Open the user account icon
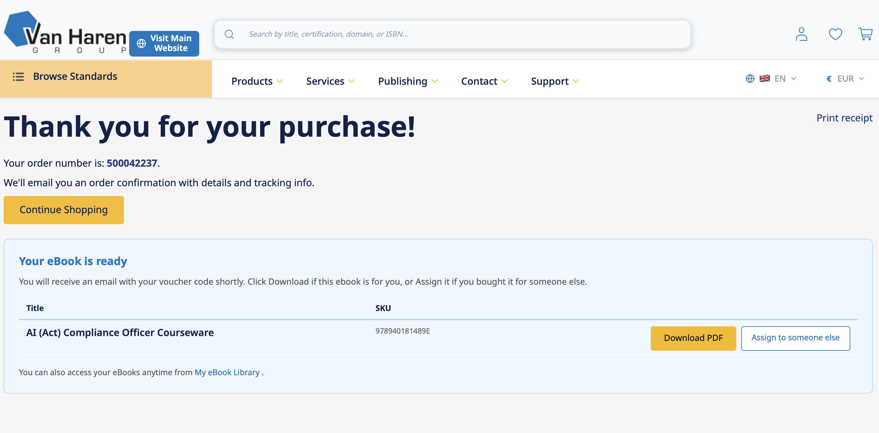Viewport: 879px width, 433px height. [x=801, y=34]
